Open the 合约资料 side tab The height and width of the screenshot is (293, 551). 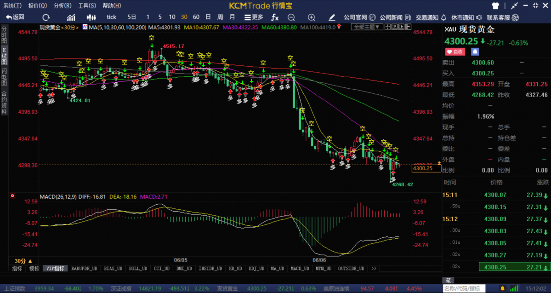pos(4,103)
